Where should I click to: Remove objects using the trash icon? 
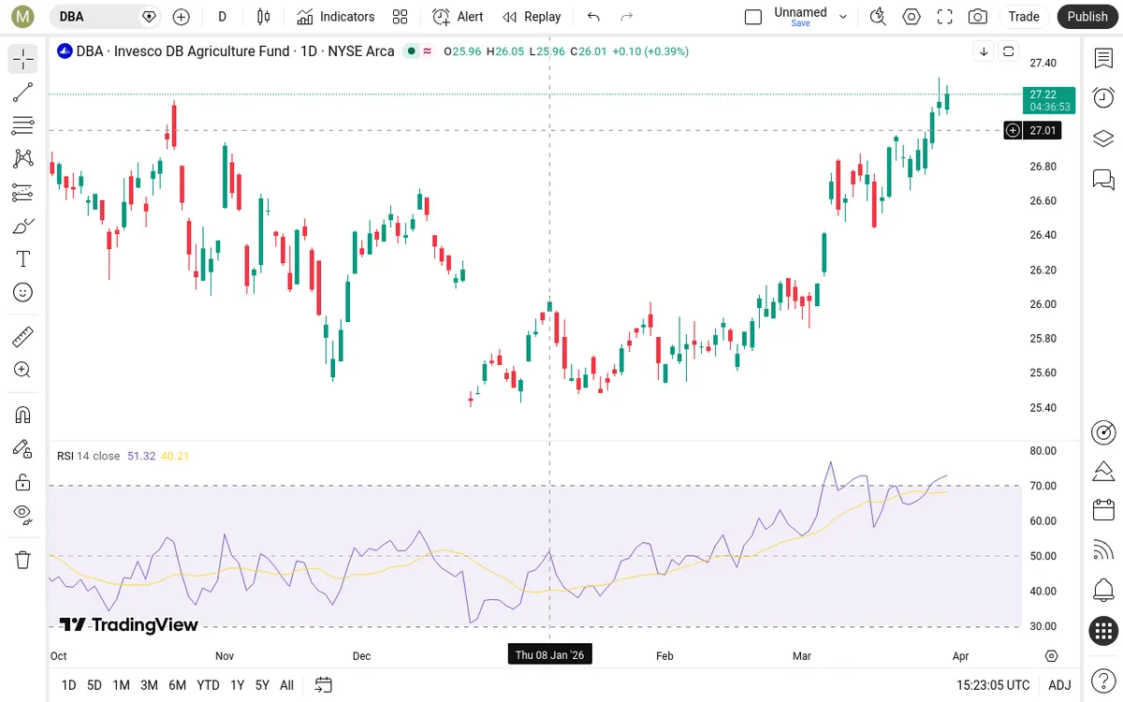click(x=23, y=560)
